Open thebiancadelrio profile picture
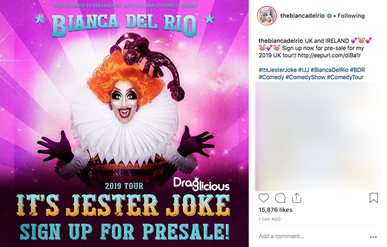 (x=266, y=16)
